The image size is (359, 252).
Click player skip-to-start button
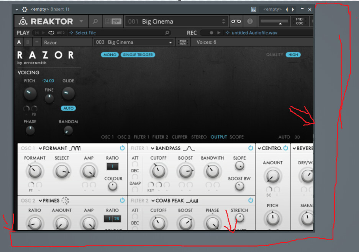(37, 33)
